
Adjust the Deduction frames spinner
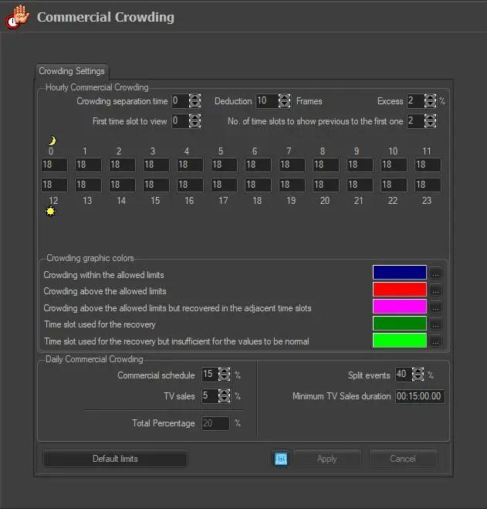click(x=283, y=101)
